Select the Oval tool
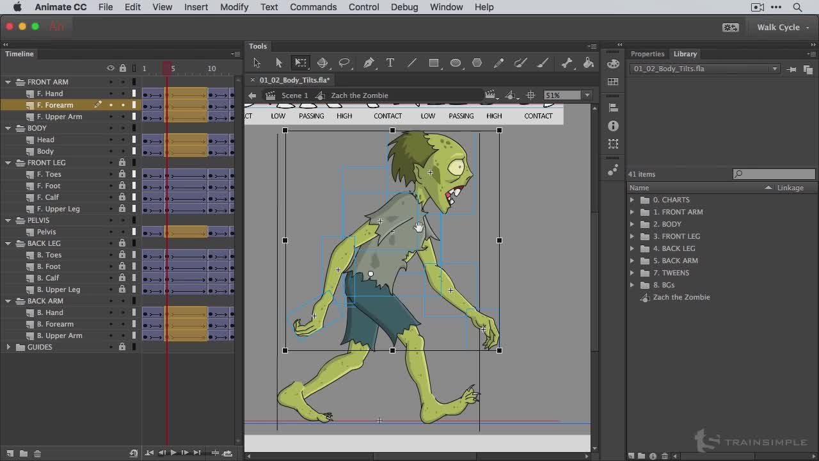This screenshot has width=819, height=461. tap(456, 63)
